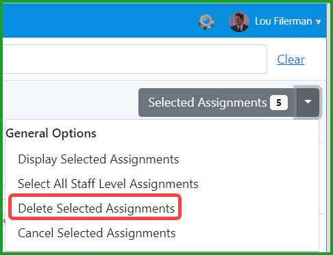The image size is (333, 255).
Task: Click the Clear link
Action: tap(291, 59)
